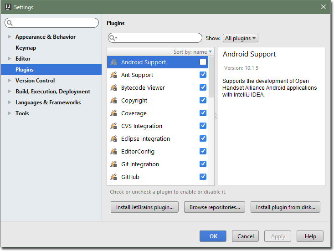
Task: Click the plugin search magnifier icon
Action: pyautogui.click(x=113, y=38)
